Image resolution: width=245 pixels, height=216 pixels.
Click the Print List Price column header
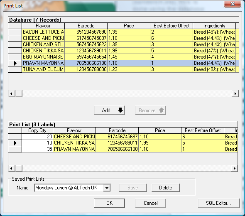pyautogui.click(x=160, y=130)
